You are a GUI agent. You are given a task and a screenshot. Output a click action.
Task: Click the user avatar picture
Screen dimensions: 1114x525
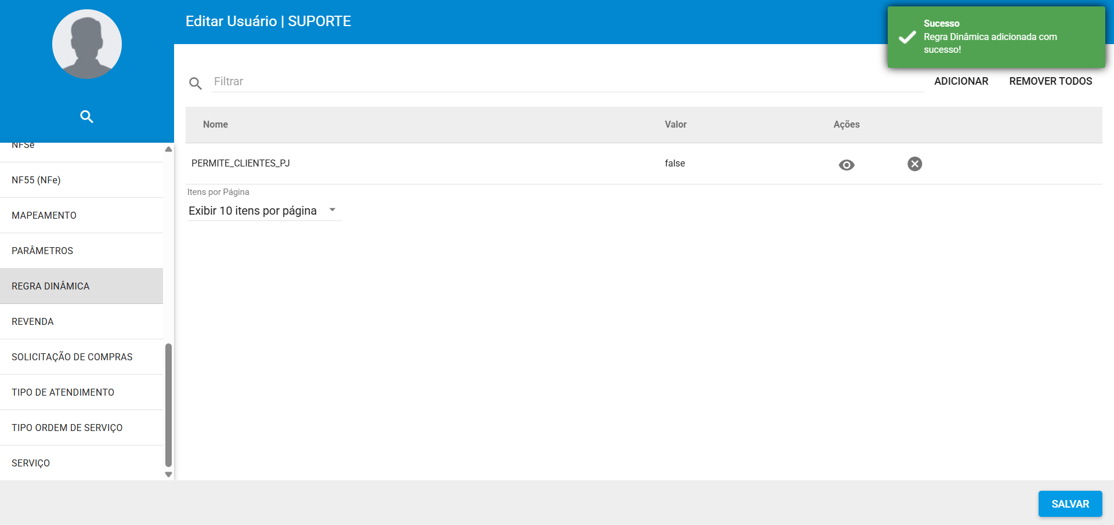pos(87,44)
